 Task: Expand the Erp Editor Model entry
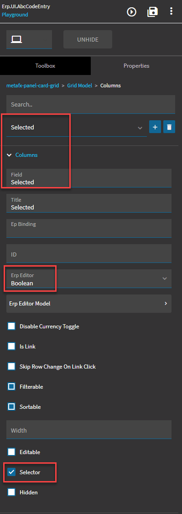pyautogui.click(x=89, y=304)
